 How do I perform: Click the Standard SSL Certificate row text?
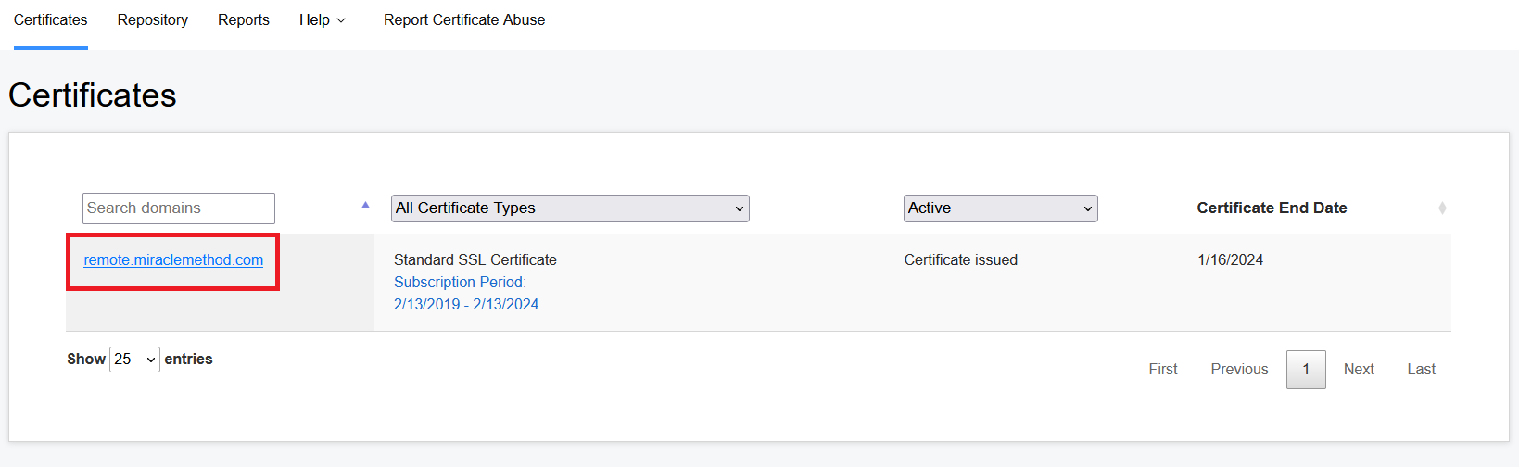point(475,260)
